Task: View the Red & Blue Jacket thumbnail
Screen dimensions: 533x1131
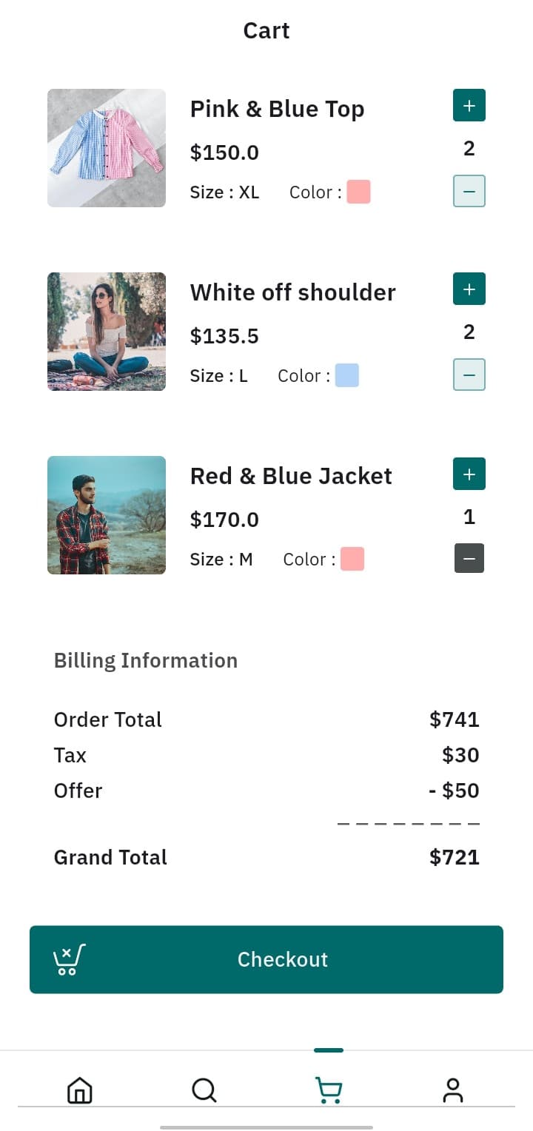Action: click(x=107, y=515)
